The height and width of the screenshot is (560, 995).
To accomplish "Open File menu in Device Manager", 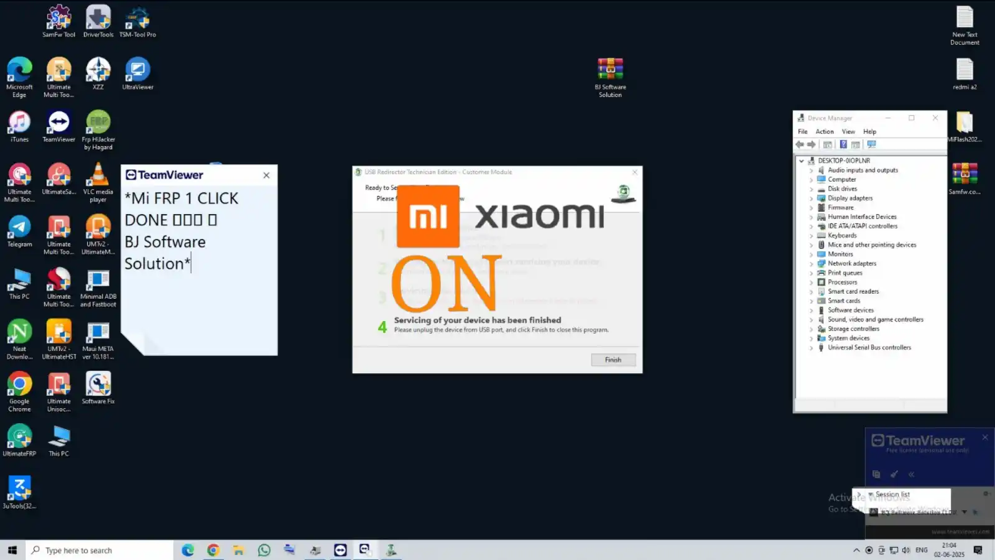I will coord(803,131).
